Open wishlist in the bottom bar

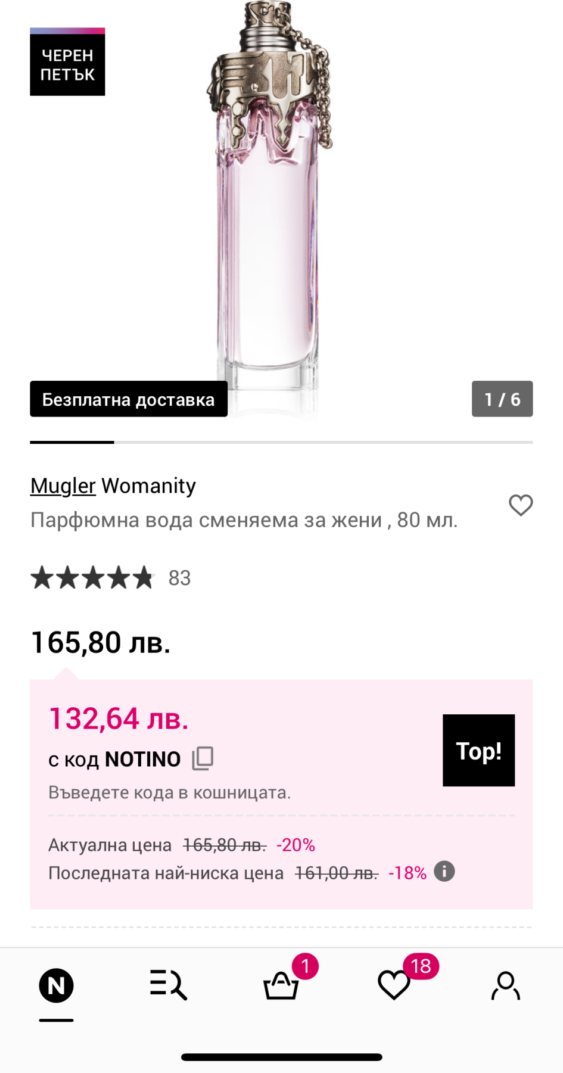[x=394, y=985]
